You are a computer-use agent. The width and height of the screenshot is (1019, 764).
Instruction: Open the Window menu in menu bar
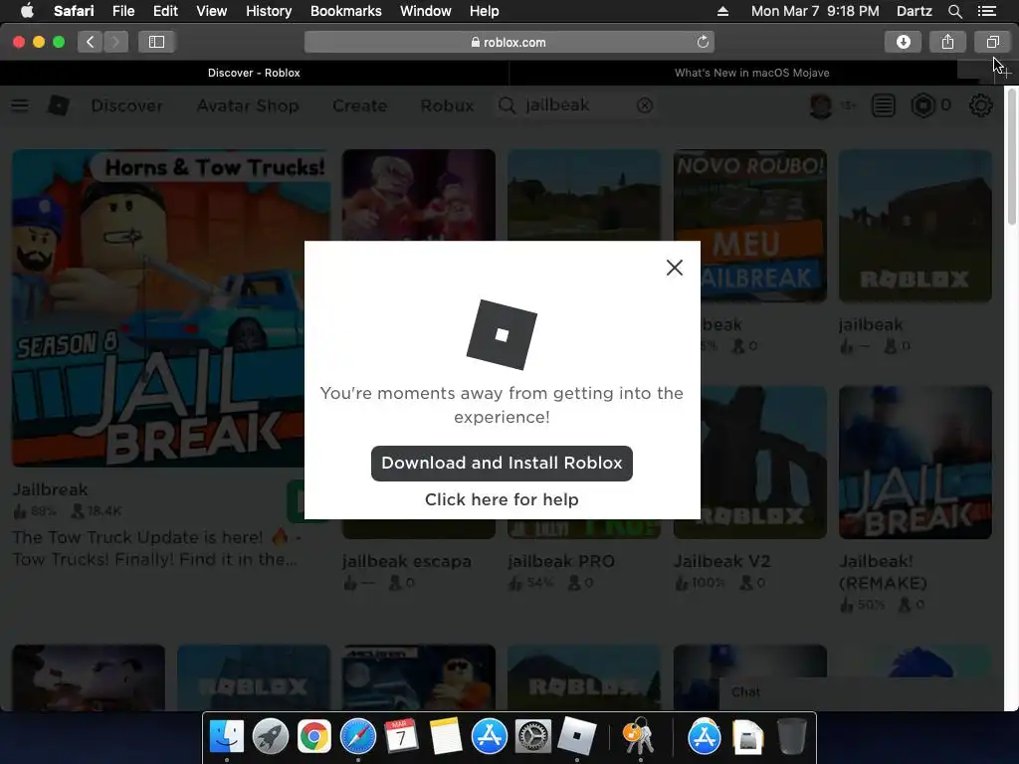tap(425, 11)
